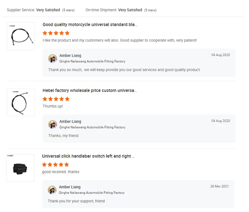Image resolution: width=249 pixels, height=212 pixels.
Task: Click the 'Thumbs up!' review text
Action: pos(53,106)
